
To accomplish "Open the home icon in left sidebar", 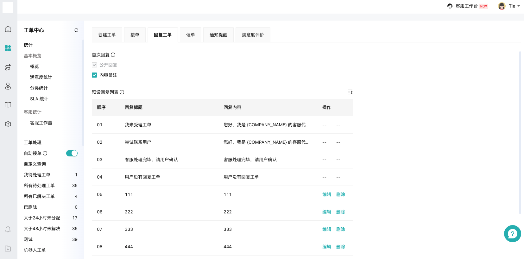I will click(8, 29).
